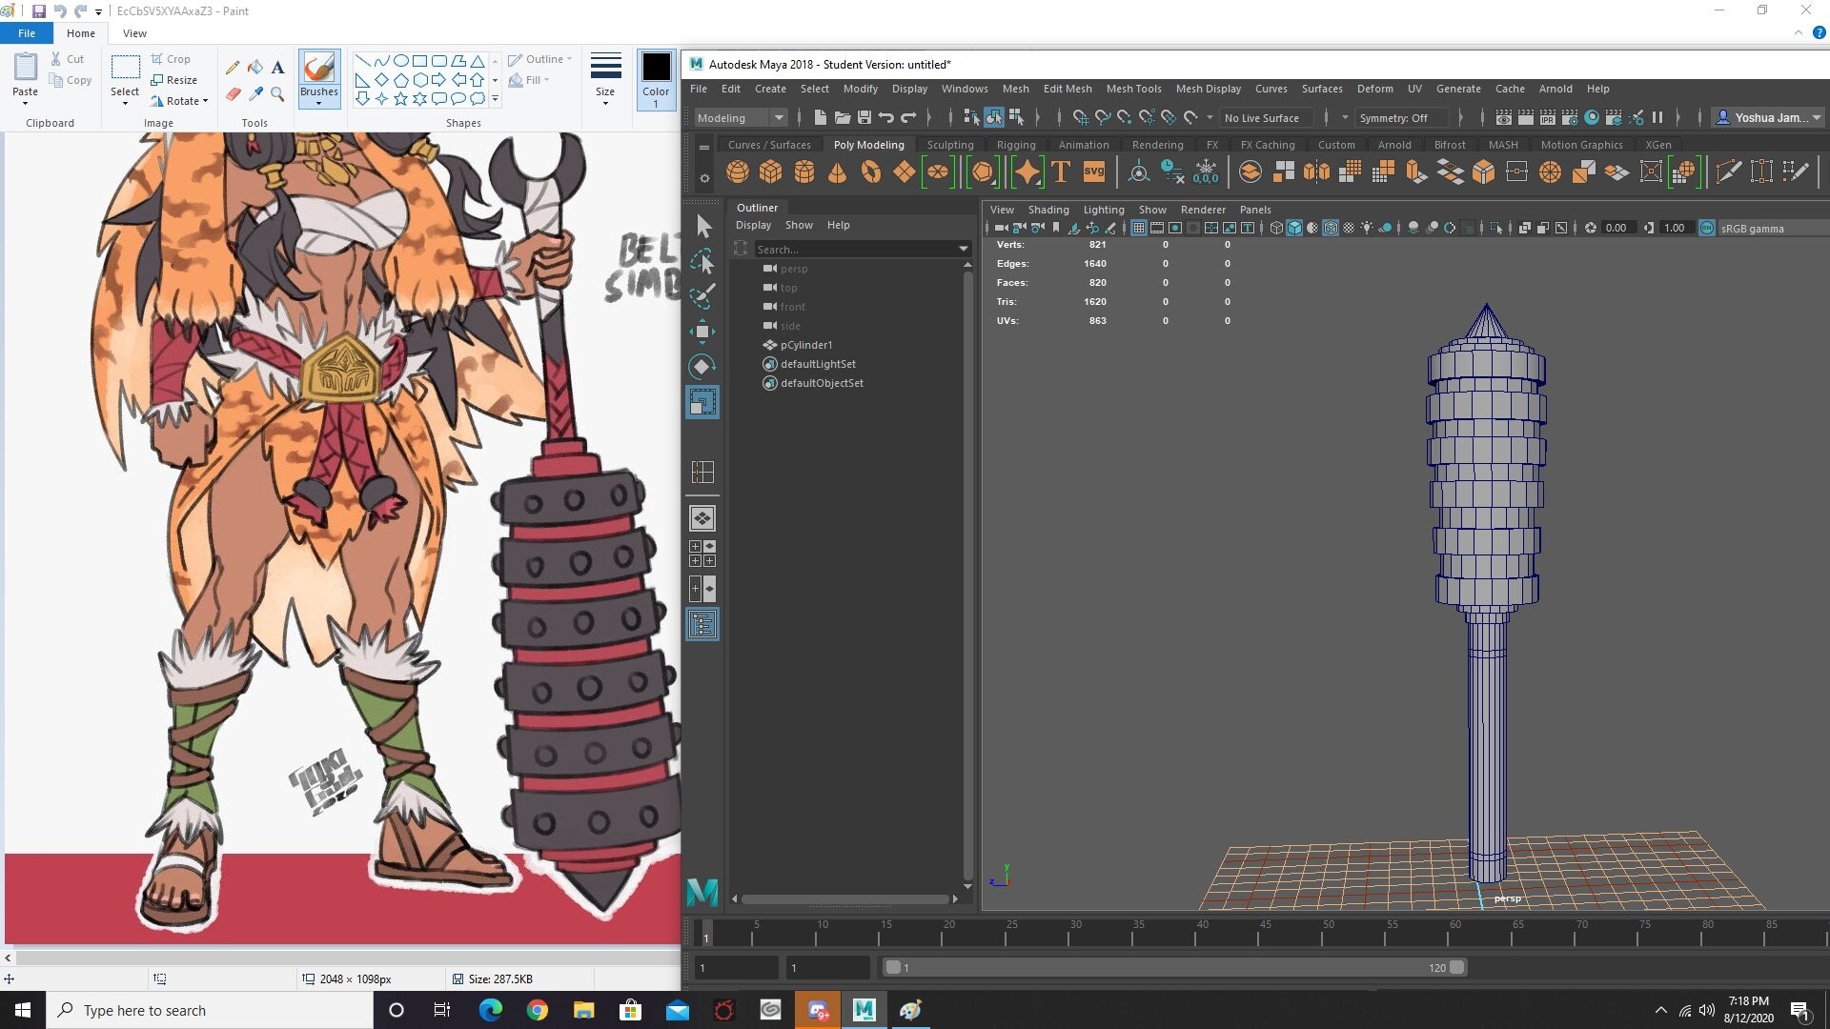The height and width of the screenshot is (1029, 1830).
Task: Select the Paint bucket fill tool
Action: pos(255,67)
